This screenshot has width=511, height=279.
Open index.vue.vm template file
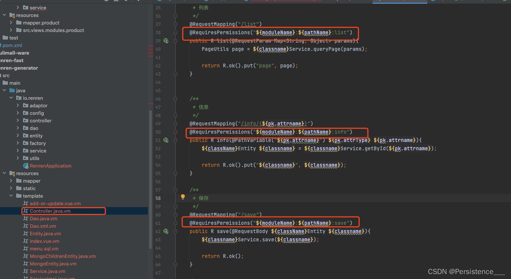[45, 241]
